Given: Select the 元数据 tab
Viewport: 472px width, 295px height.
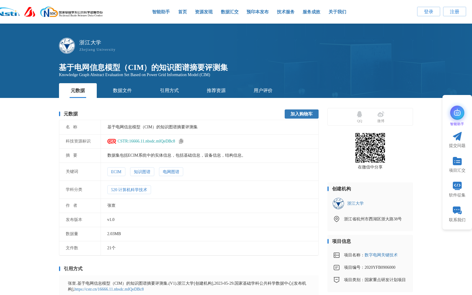Looking at the screenshot, I should coord(78,91).
